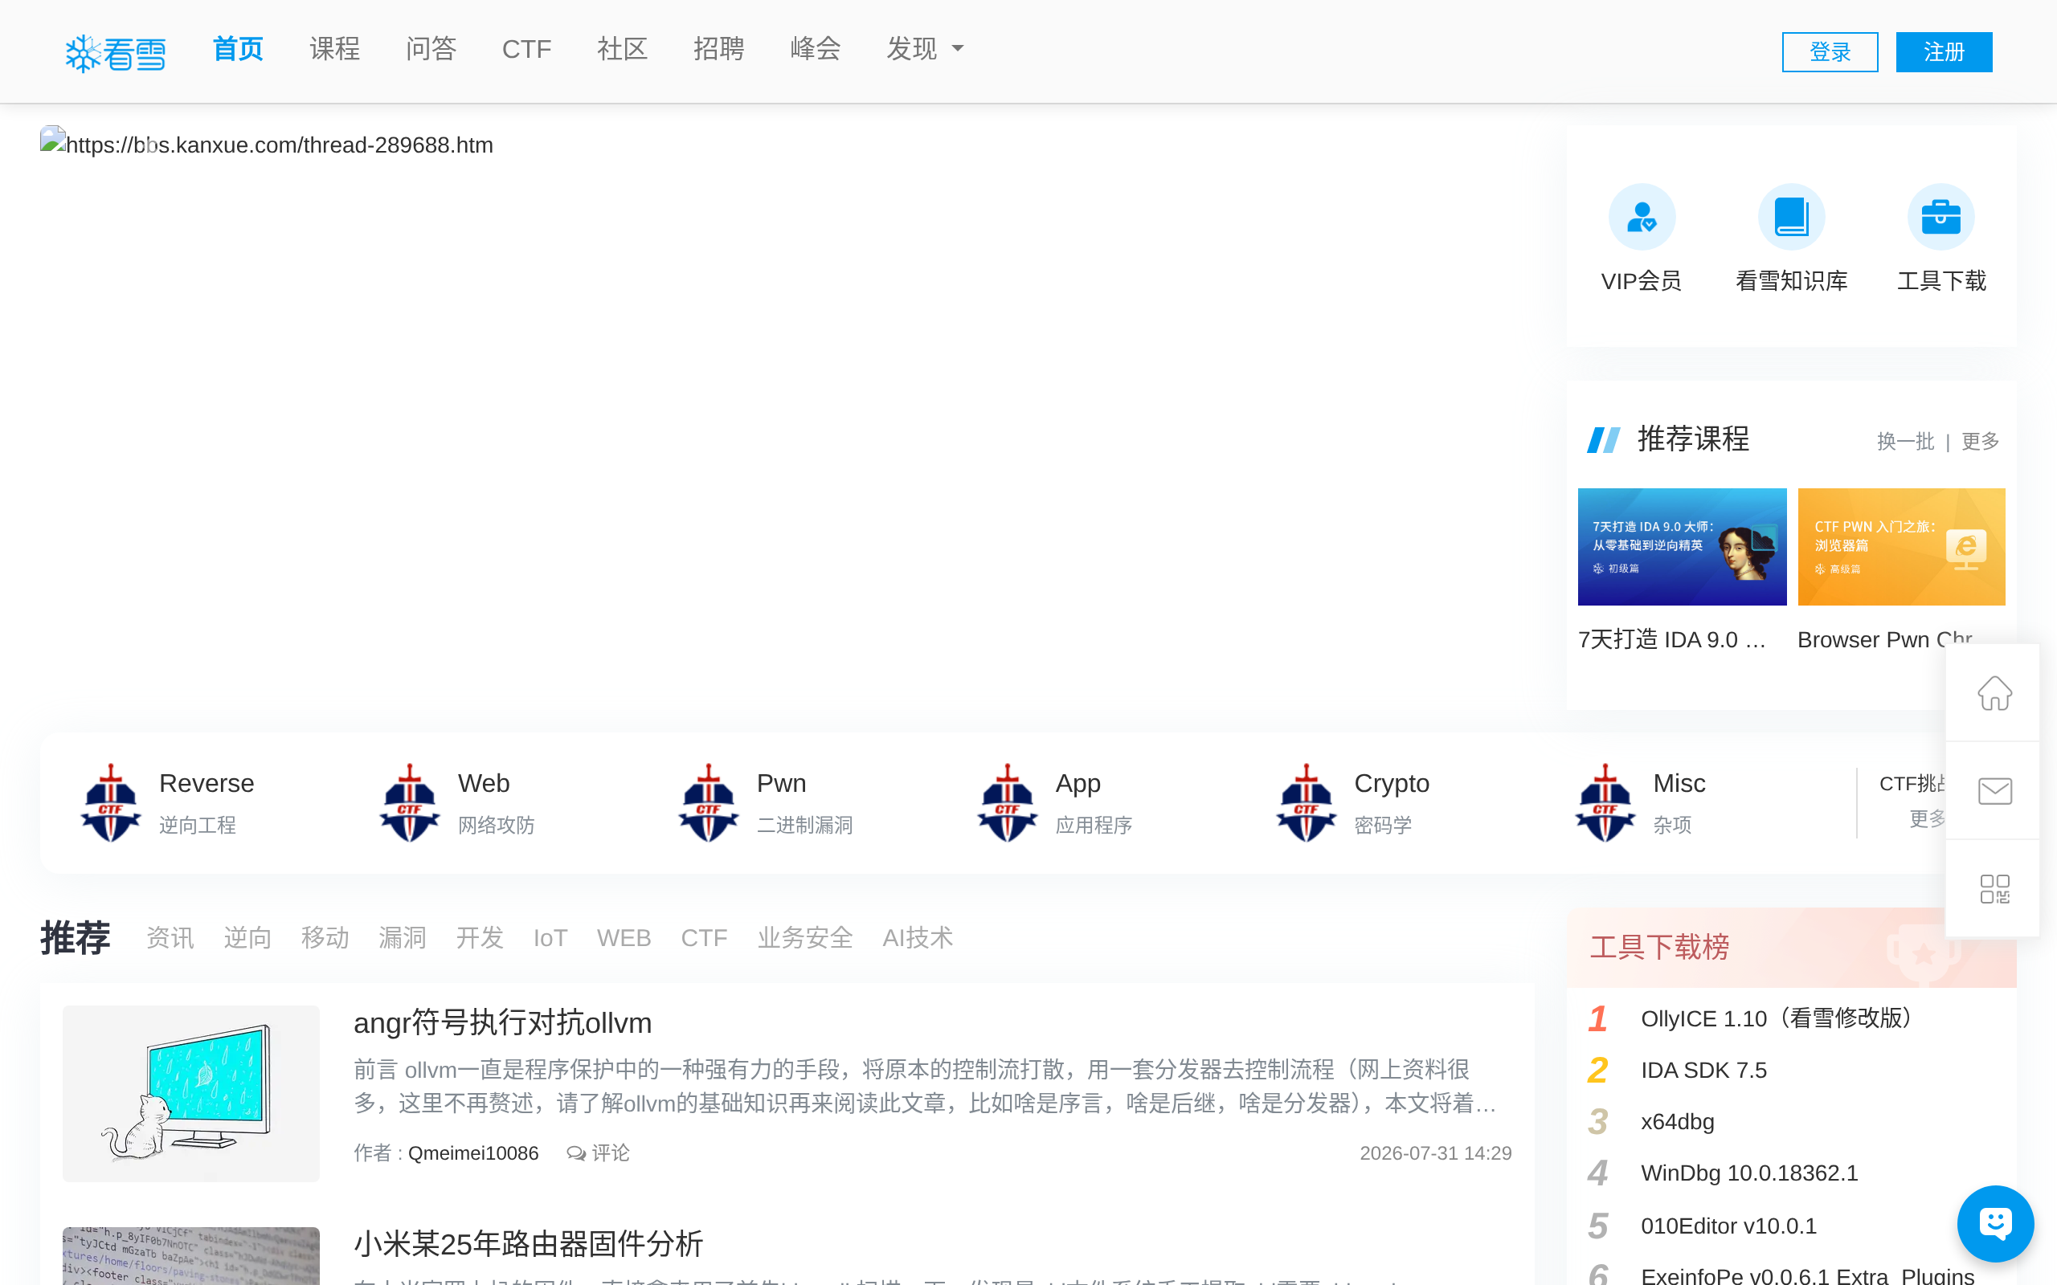Open 010Editor v10.0.1 tool download
This screenshot has width=2057, height=1285.
point(1728,1226)
